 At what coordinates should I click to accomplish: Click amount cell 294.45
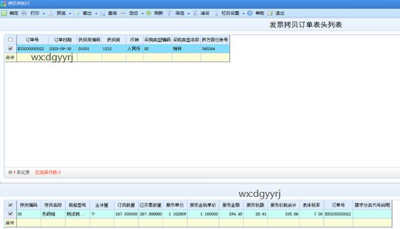231,214
